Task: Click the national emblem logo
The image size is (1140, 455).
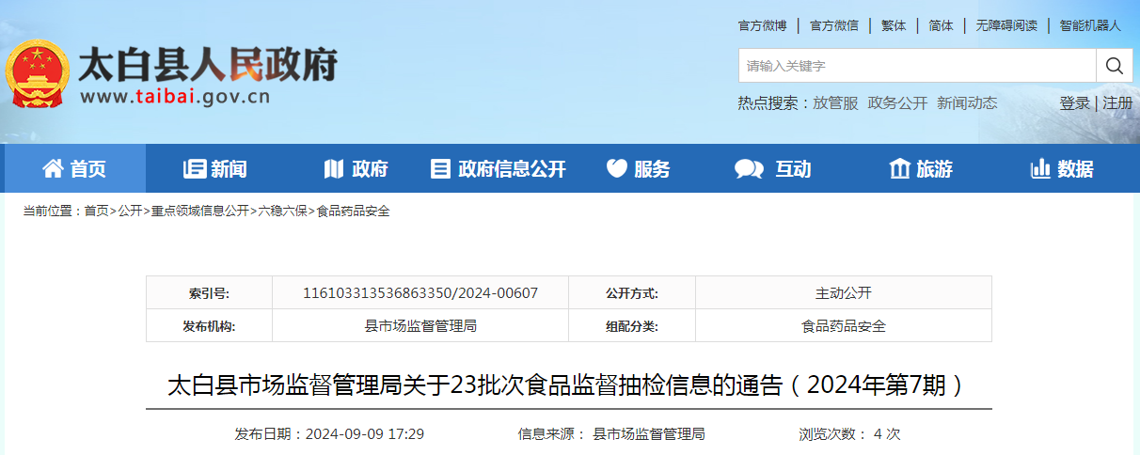Action: tap(38, 75)
